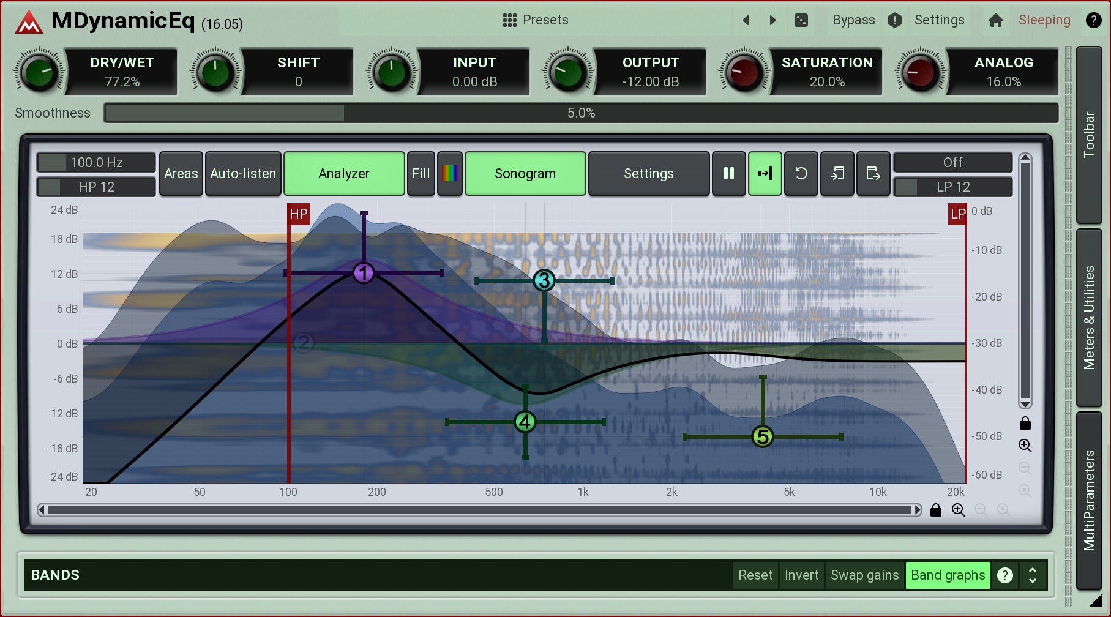Viewport: 1111px width, 617px height.
Task: Click the horizontal graph scrollbar
Action: [x=479, y=510]
